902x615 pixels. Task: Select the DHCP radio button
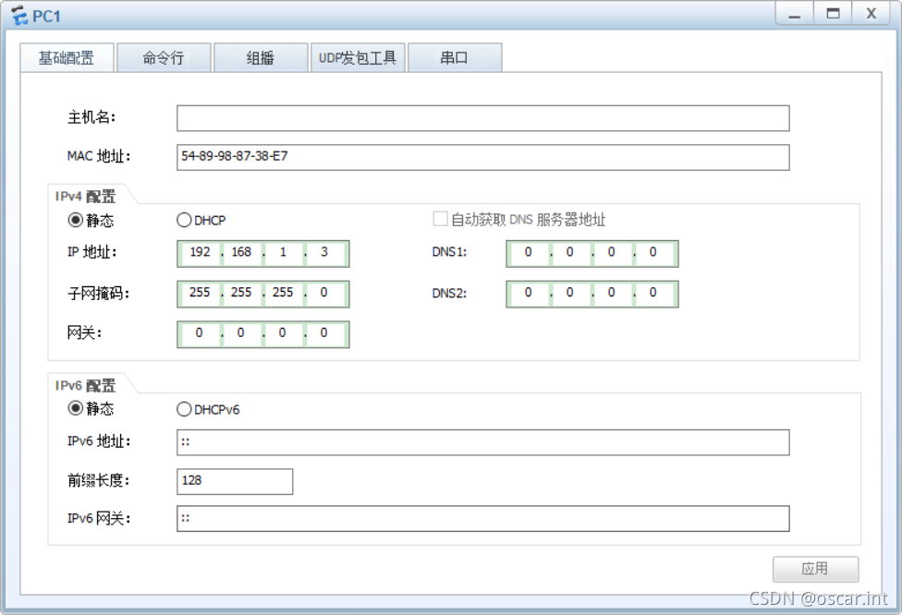click(x=184, y=220)
